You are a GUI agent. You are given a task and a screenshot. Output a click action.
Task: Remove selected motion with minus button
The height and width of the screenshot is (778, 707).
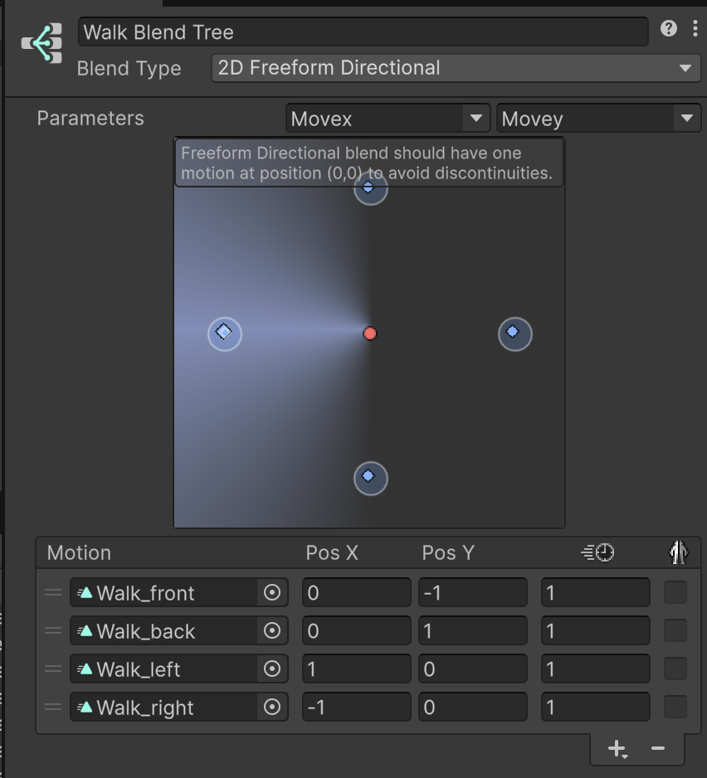[x=658, y=748]
